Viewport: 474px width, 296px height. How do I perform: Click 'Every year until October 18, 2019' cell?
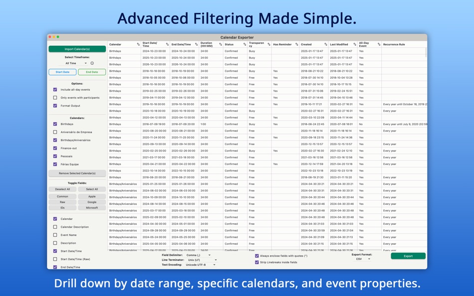click(x=405, y=104)
